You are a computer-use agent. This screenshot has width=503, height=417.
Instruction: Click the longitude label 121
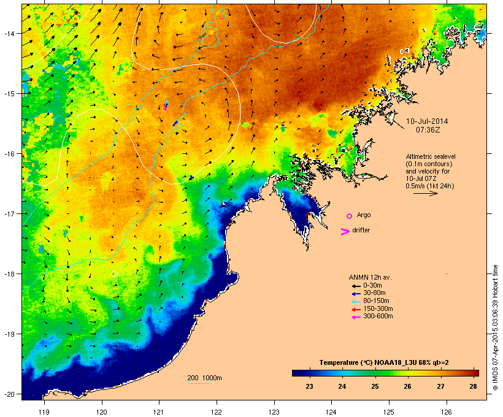point(159,412)
